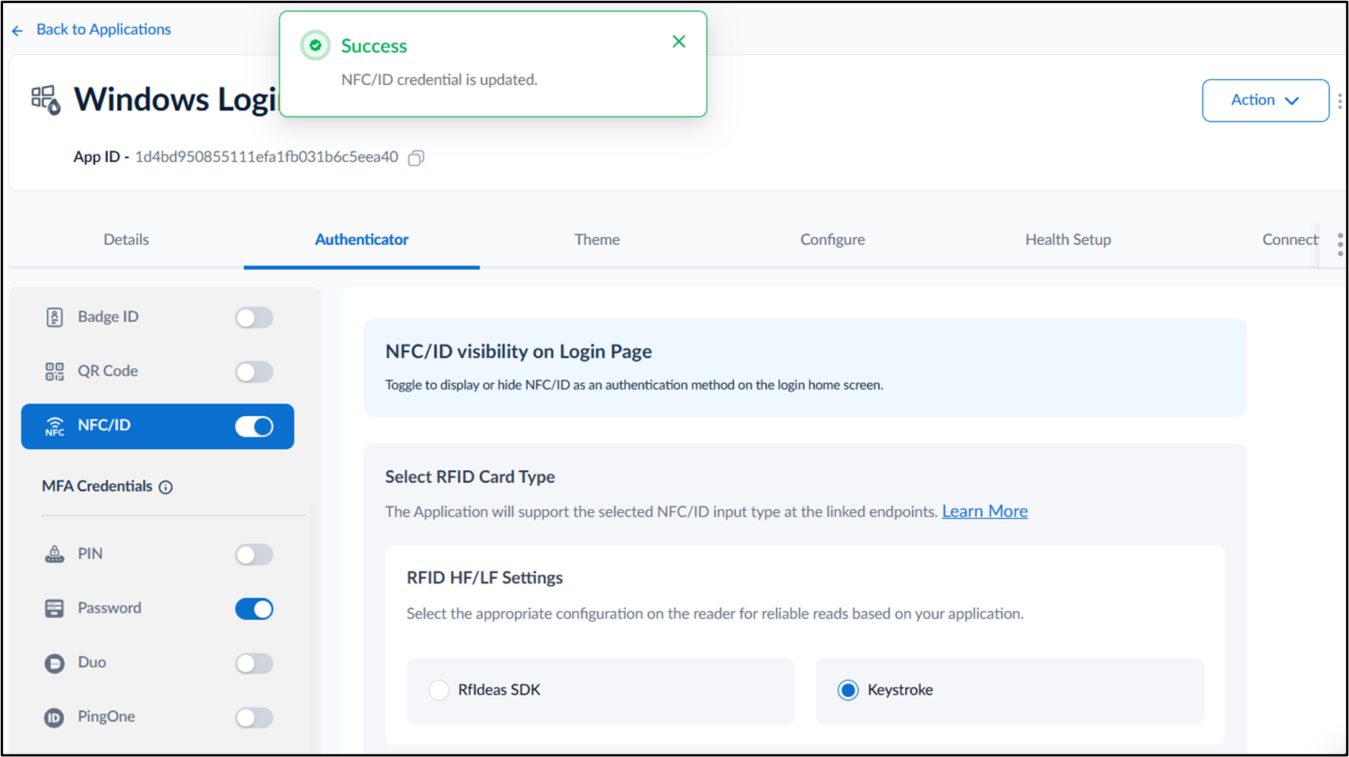
Task: Turn off the Password toggle
Action: [x=254, y=609]
